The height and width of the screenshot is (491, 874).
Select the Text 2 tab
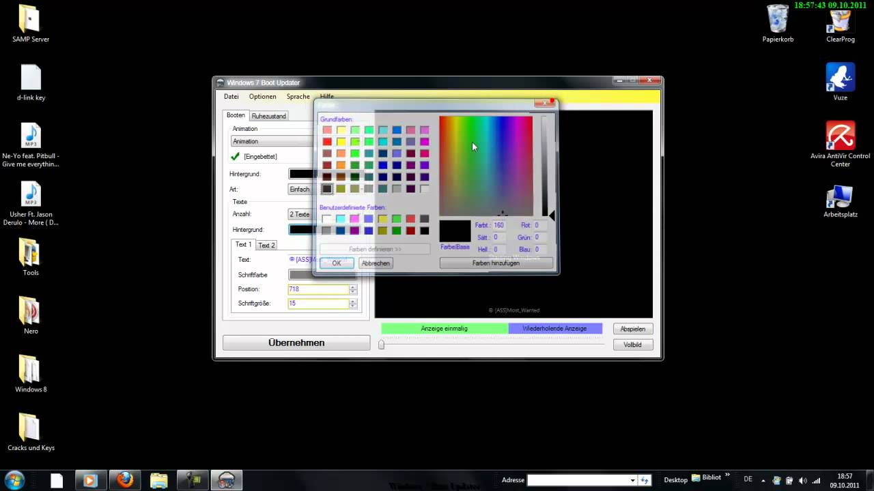click(x=266, y=245)
